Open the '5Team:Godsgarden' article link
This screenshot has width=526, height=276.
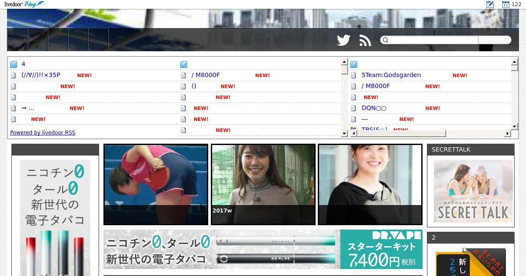coord(391,75)
